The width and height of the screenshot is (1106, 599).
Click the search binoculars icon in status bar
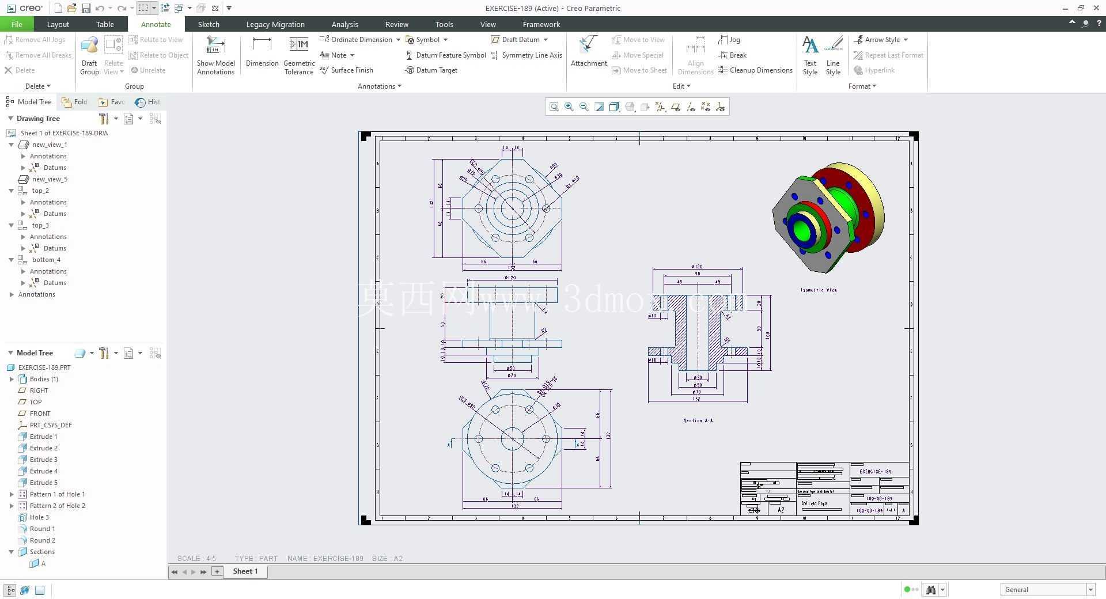click(930, 590)
